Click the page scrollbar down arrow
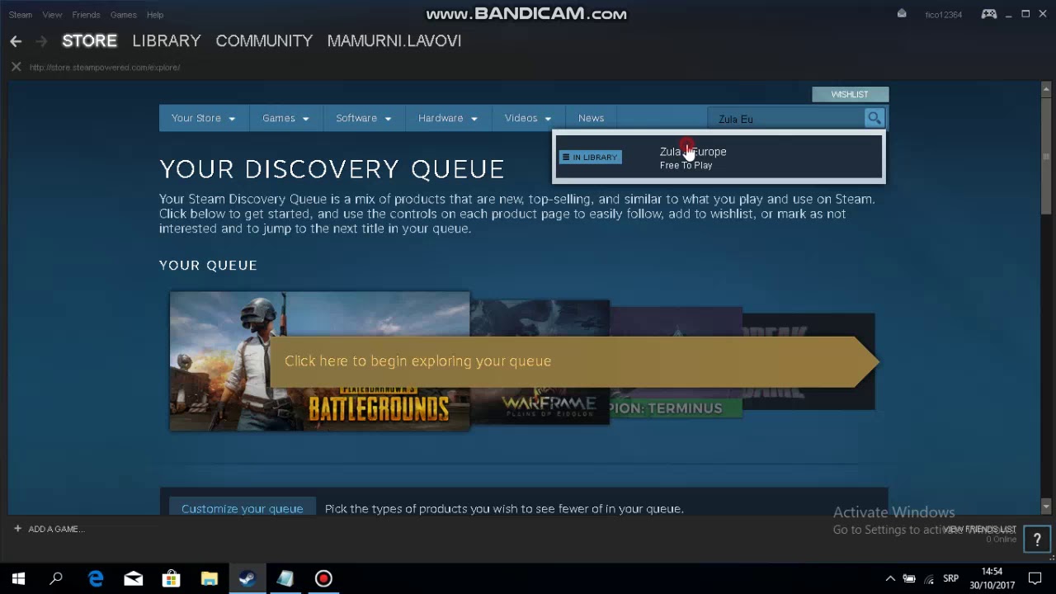The image size is (1056, 594). [x=1046, y=506]
